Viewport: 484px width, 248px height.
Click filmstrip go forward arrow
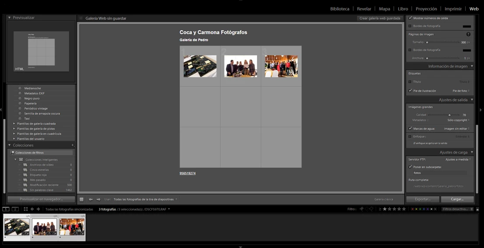[x=38, y=209]
